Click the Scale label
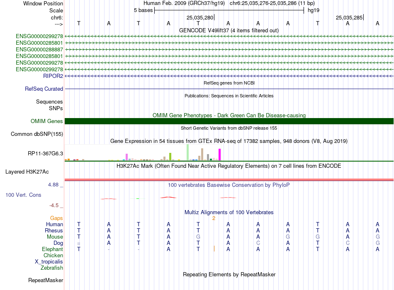Screen dimensions: 394x290 click(56, 10)
